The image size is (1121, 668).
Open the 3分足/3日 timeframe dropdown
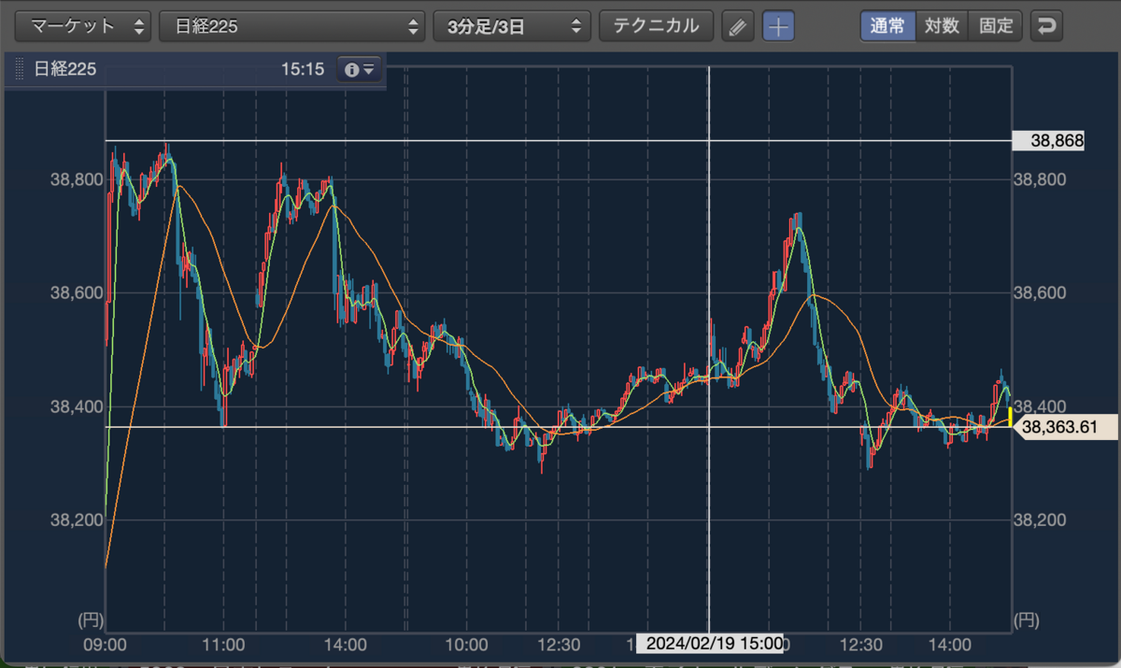coord(512,26)
